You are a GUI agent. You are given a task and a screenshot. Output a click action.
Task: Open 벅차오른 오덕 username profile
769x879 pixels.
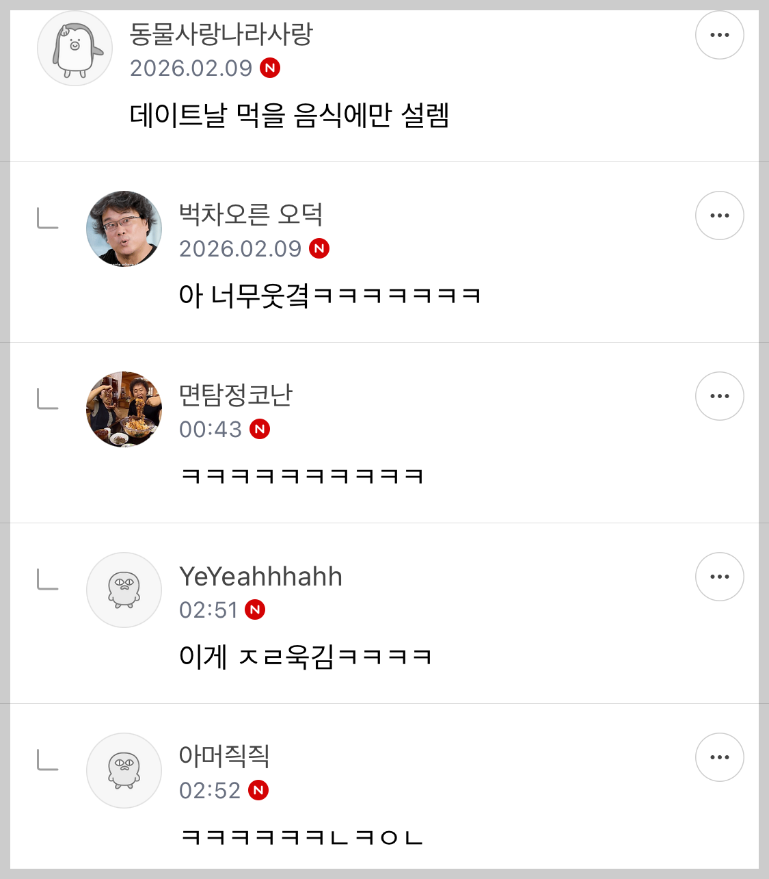click(250, 214)
